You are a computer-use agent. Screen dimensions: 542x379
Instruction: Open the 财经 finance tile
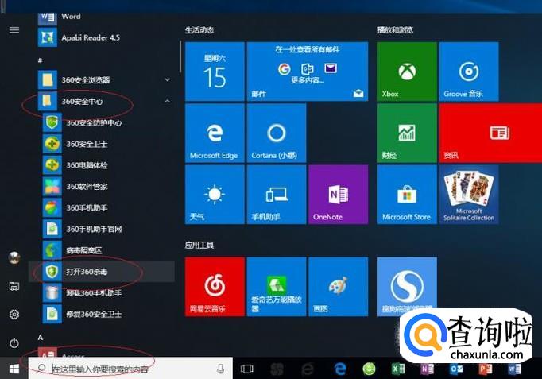[407, 133]
